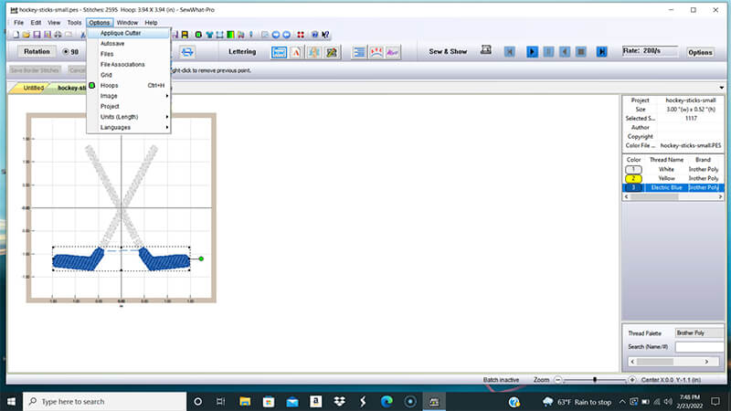Expand the Units (Length) submenu
This screenshot has width=731, height=411.
(x=126, y=117)
